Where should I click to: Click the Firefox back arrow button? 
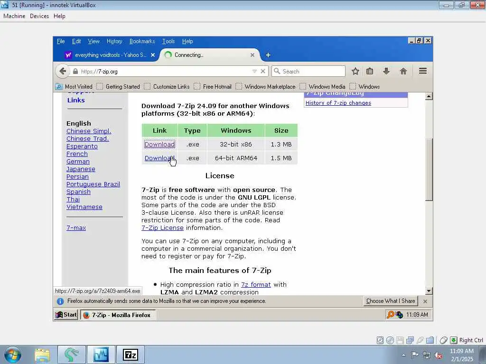63,72
